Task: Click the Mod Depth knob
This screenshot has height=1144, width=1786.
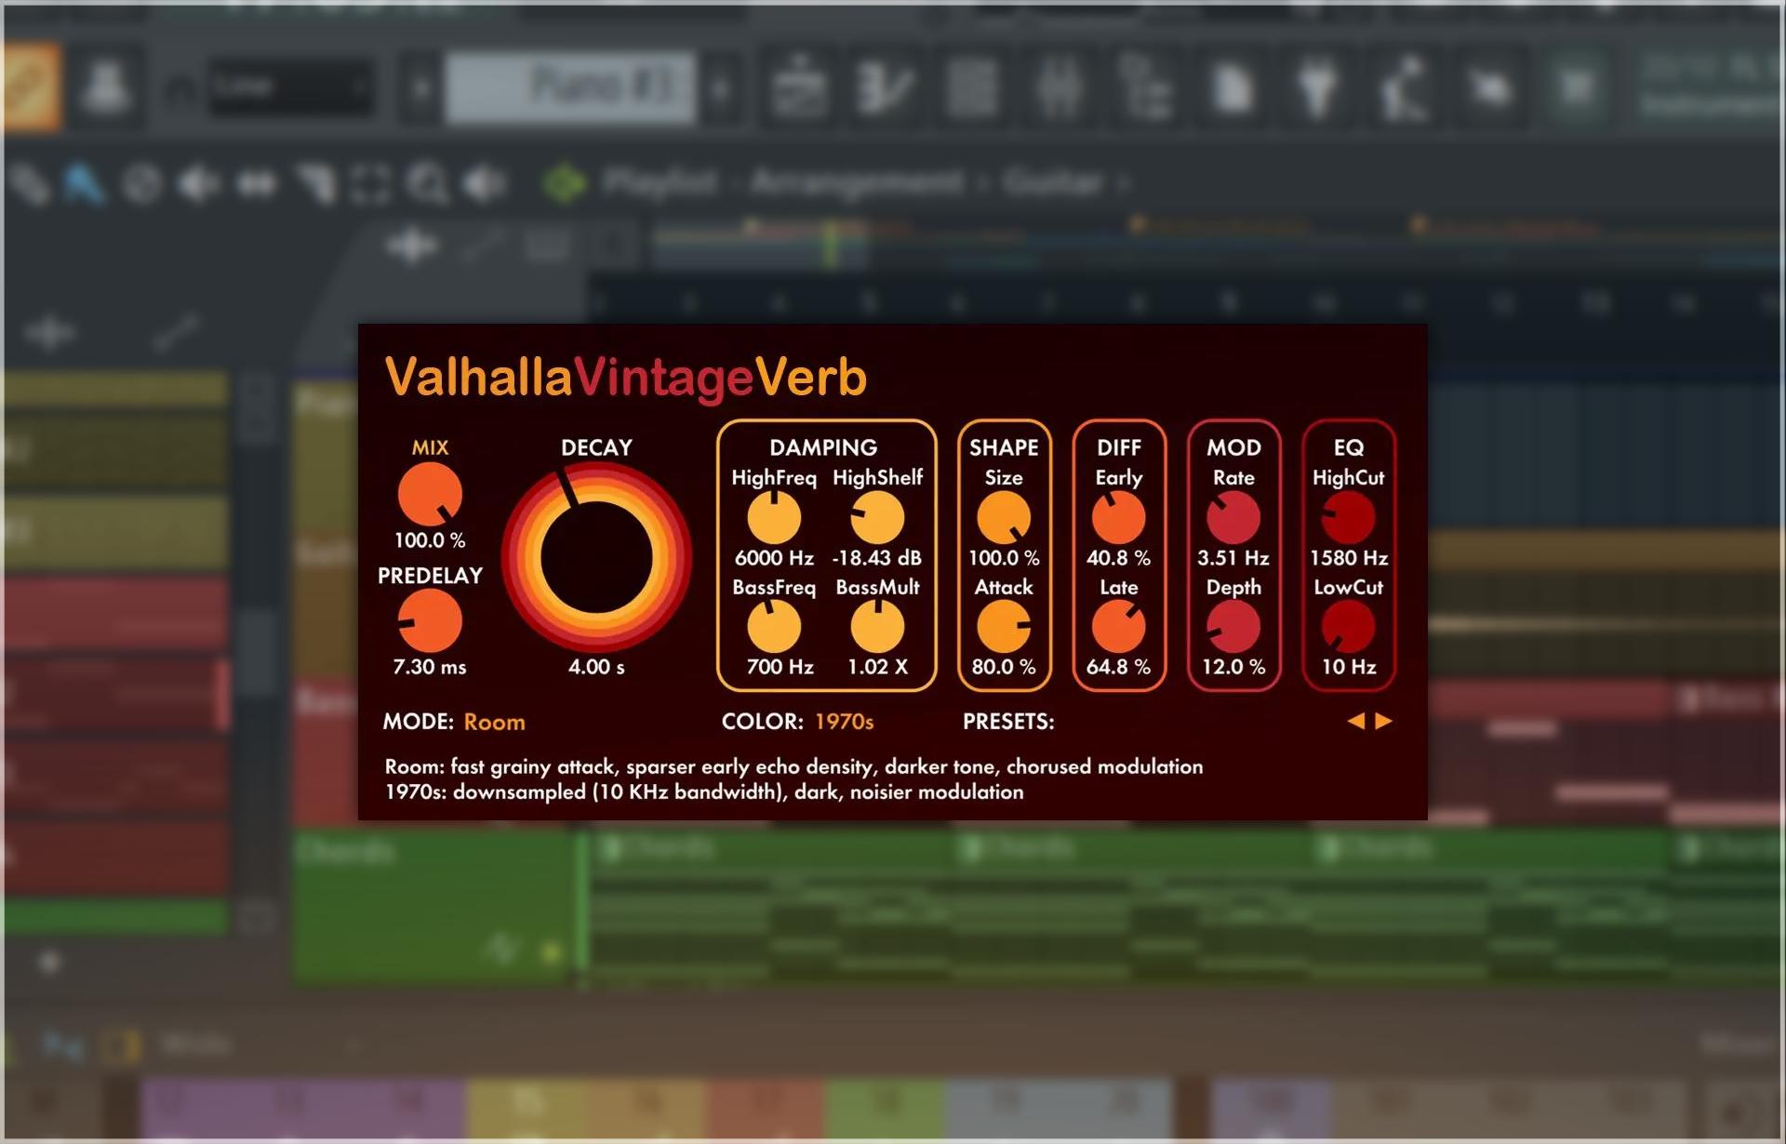Action: click(1233, 626)
